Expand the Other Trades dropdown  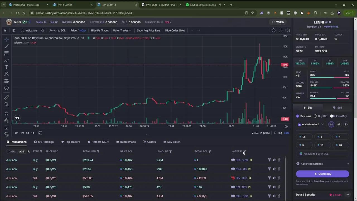pos(122,30)
